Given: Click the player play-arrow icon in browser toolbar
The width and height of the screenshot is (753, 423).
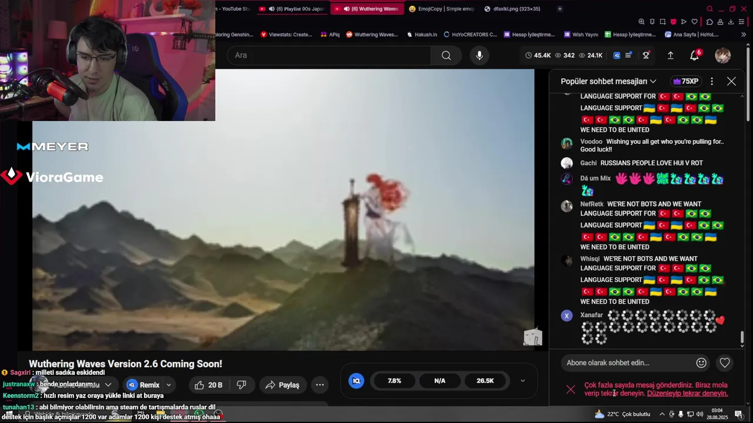Looking at the screenshot, I should coord(684,22).
